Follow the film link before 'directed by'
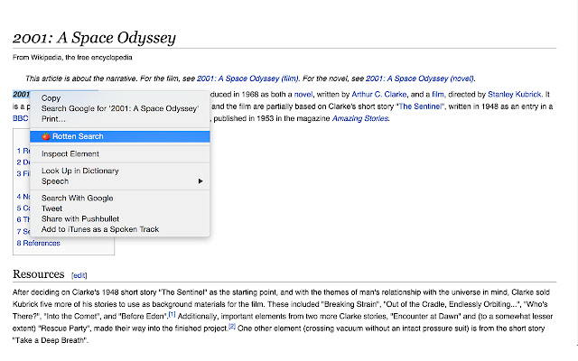This screenshot has height=361, width=578. pos(437,94)
